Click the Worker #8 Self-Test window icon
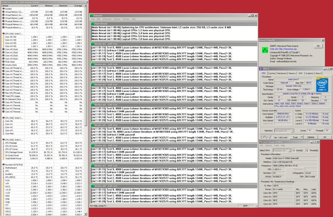The height and width of the screenshot is (217, 333). tap(93, 186)
